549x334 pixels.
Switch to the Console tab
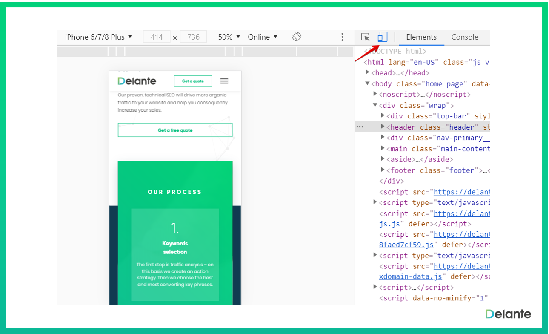coord(465,37)
